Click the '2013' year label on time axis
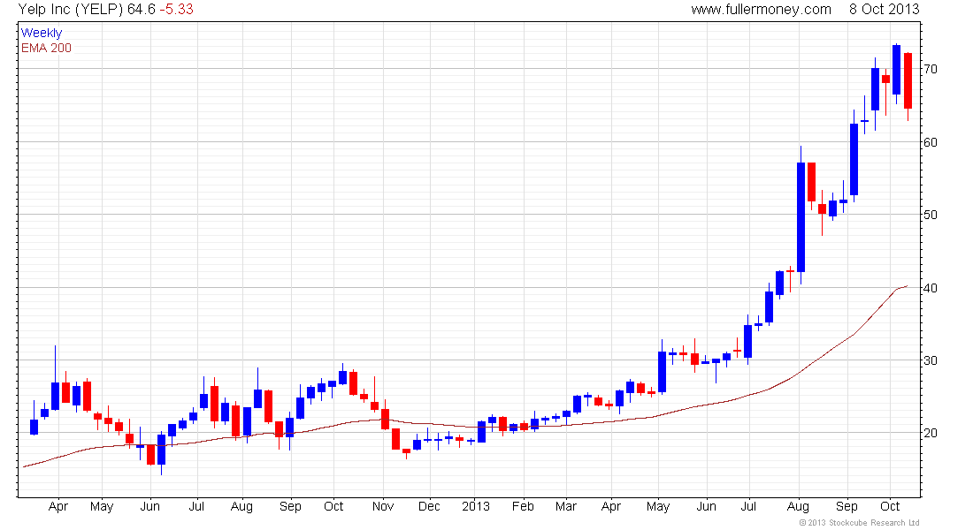 [x=475, y=507]
